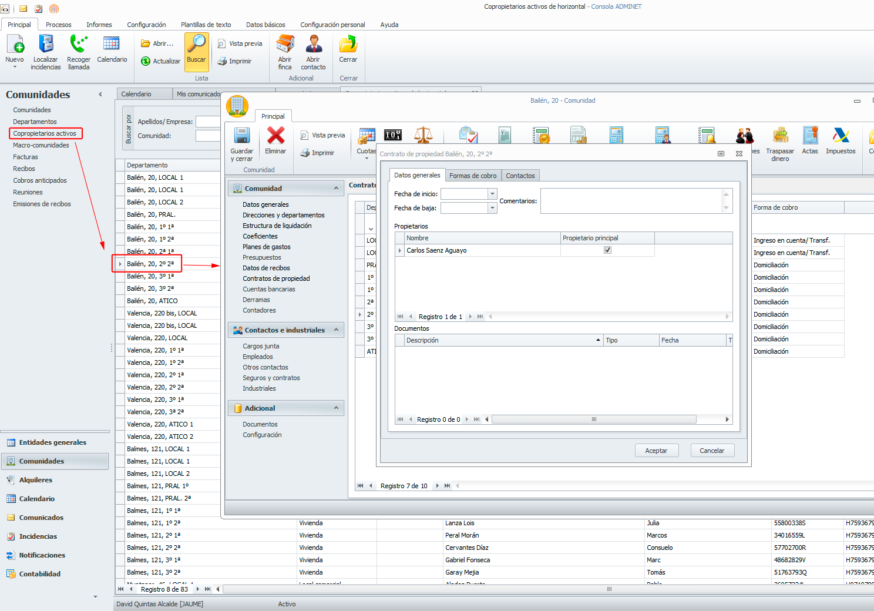
Task: Click the red Eliminar icon
Action: [x=275, y=136]
